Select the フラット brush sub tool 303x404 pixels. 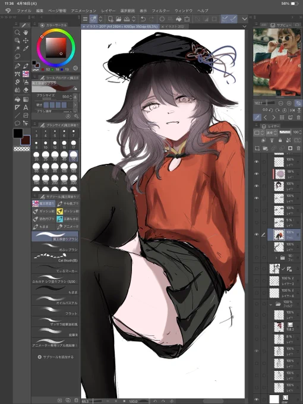click(55, 310)
